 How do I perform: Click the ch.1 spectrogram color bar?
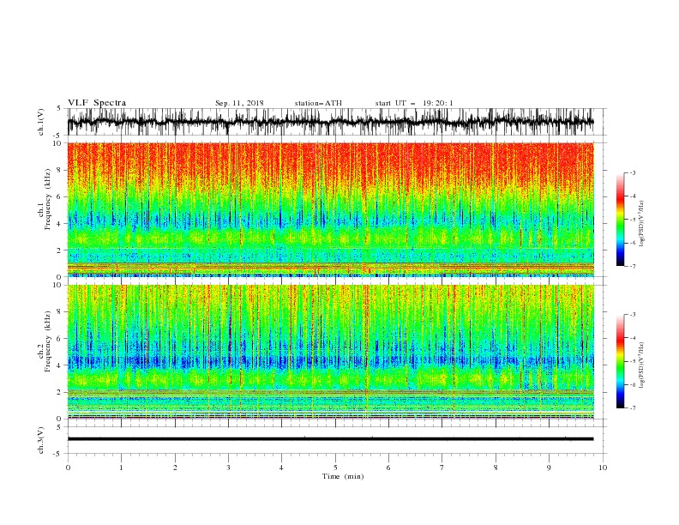620,220
